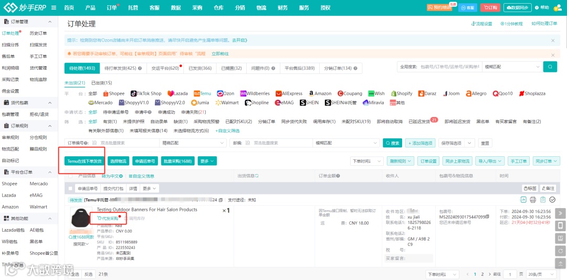567x280 pixels.
Task: Open the 精确匹配 order number match dropdown
Action: pos(193,143)
